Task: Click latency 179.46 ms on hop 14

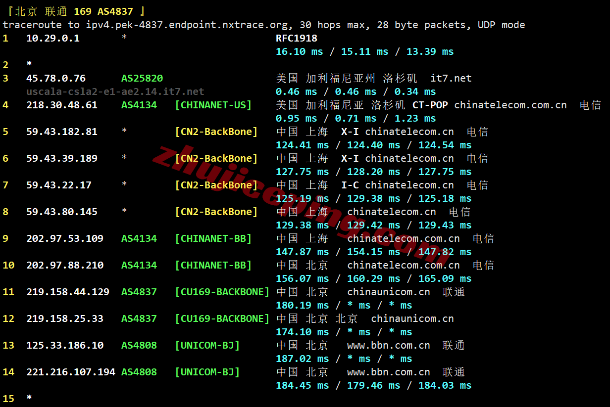Action: click(x=374, y=385)
